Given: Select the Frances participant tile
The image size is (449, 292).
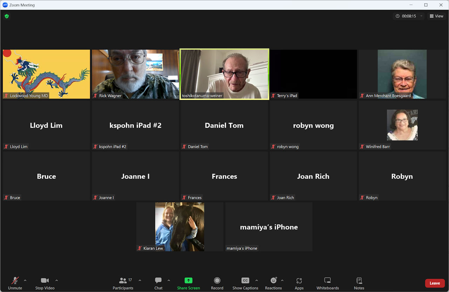Looking at the screenshot, I should (224, 176).
